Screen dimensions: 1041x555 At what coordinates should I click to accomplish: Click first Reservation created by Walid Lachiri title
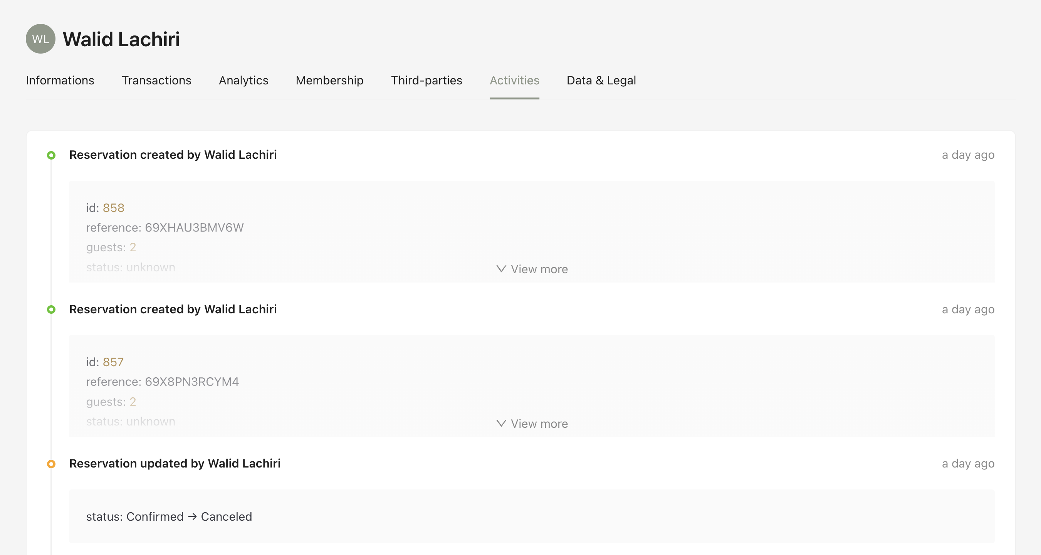tap(173, 155)
